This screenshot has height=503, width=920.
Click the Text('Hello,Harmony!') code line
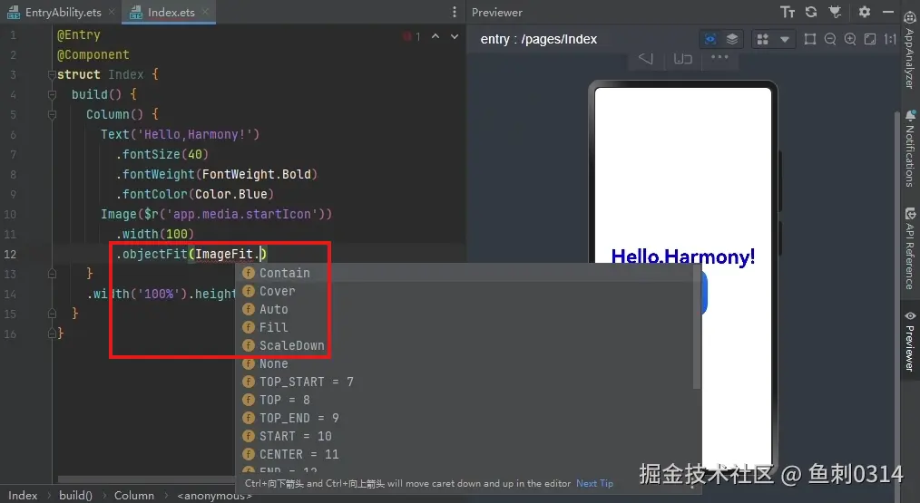coord(181,134)
